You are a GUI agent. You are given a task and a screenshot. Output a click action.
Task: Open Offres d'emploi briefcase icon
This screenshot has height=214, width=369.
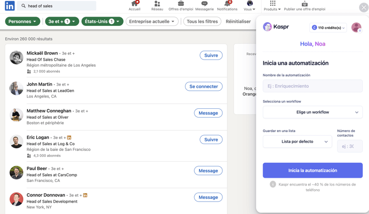[181, 3]
